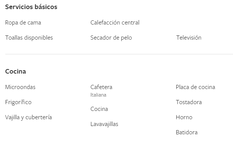Click the divider line between sections
This screenshot has width=233, height=146.
tap(119, 54)
